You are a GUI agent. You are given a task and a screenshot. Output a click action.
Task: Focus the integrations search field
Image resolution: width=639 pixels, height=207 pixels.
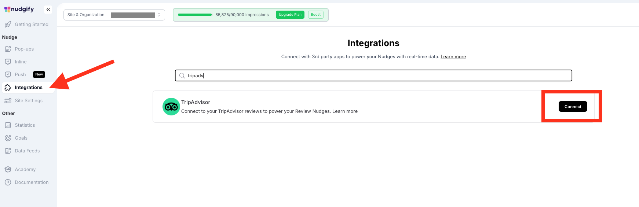point(373,76)
